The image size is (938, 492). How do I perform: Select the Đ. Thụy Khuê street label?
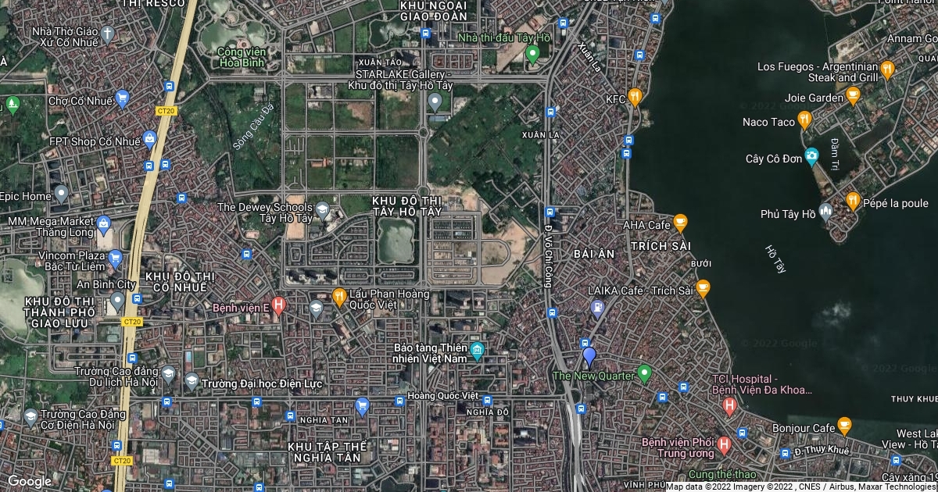820,451
